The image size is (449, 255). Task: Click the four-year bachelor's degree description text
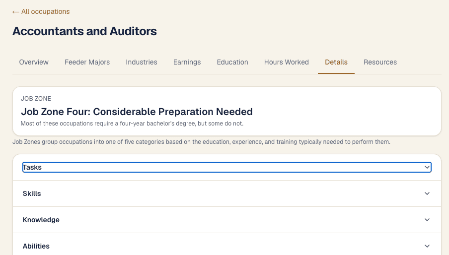coord(132,124)
